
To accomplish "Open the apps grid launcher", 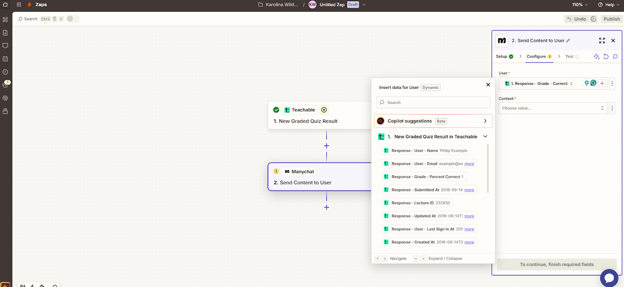I will click(x=19, y=5).
